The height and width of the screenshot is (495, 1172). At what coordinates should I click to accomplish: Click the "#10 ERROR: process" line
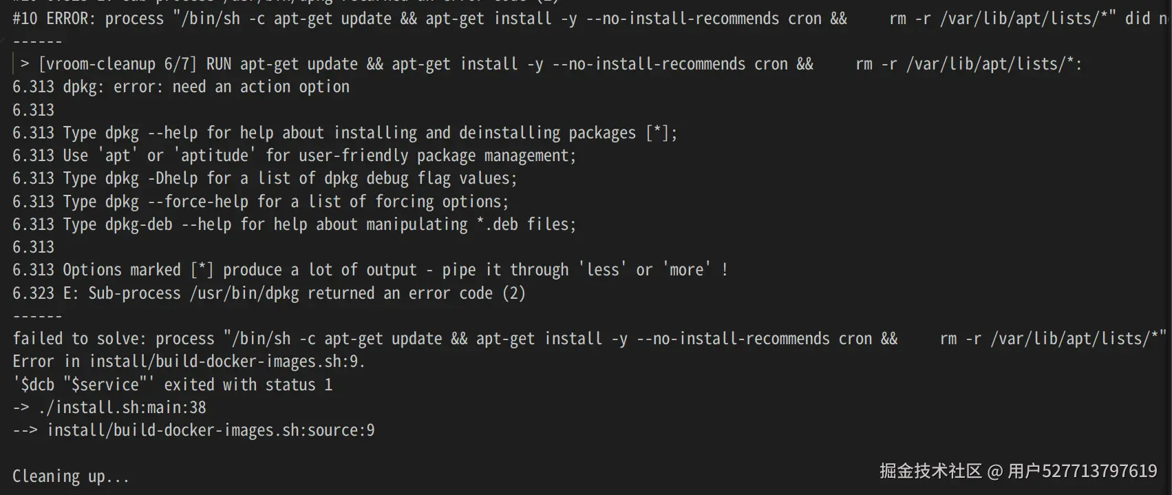click(88, 19)
